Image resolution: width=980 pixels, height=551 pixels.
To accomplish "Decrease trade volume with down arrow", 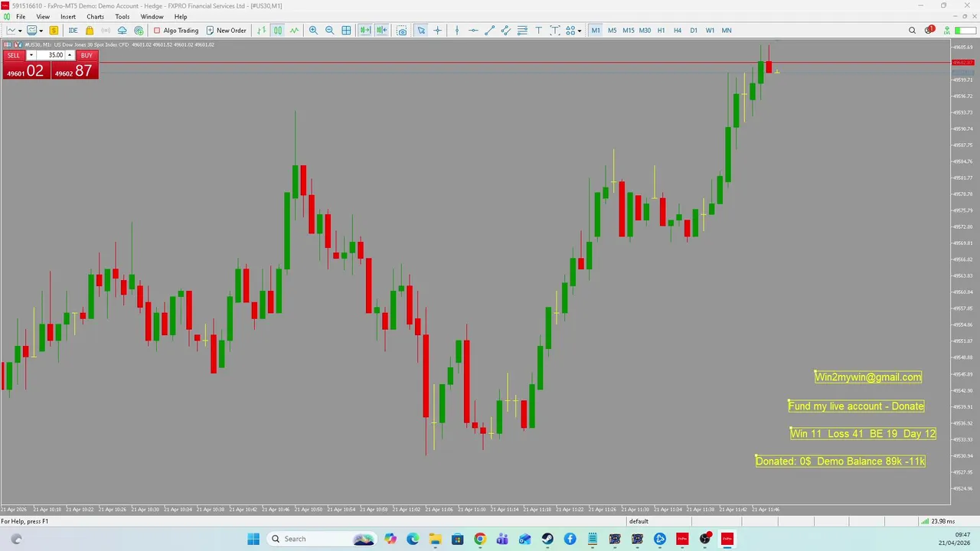I will tap(31, 55).
